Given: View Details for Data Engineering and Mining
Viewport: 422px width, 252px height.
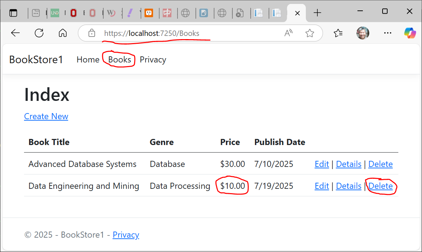Looking at the screenshot, I should (x=348, y=186).
